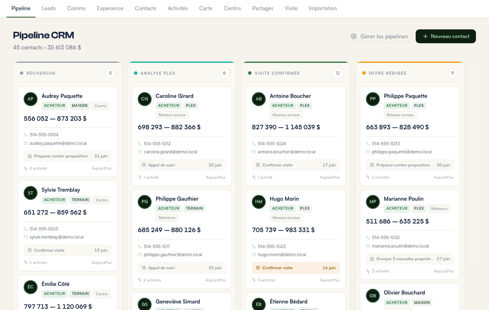Click the price range 511 686 — 635 225 $
Screen dimensions: 489x310
[x=397, y=221]
